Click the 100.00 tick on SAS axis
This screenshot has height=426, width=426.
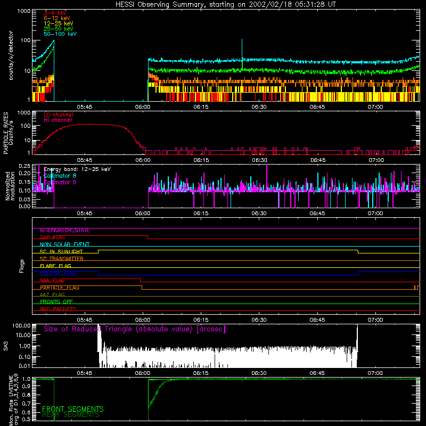(21, 326)
